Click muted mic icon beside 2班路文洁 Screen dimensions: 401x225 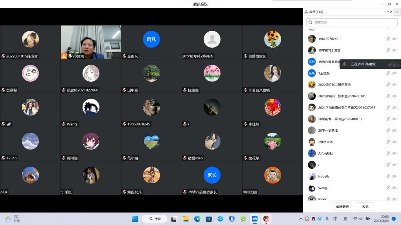[x=388, y=142]
